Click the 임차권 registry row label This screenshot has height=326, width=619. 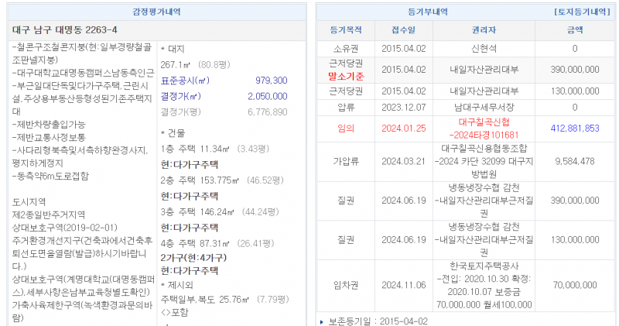coord(346,284)
